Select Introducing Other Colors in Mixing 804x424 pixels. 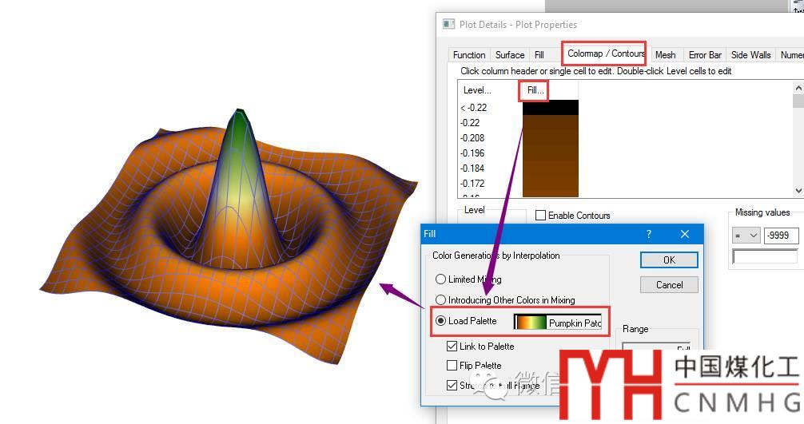440,299
